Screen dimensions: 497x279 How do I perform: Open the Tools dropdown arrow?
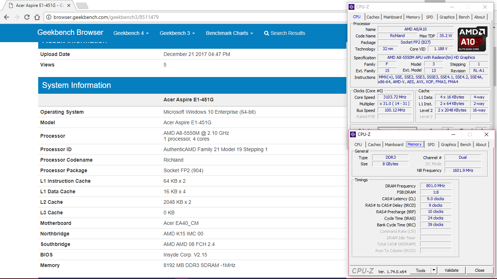434,270
